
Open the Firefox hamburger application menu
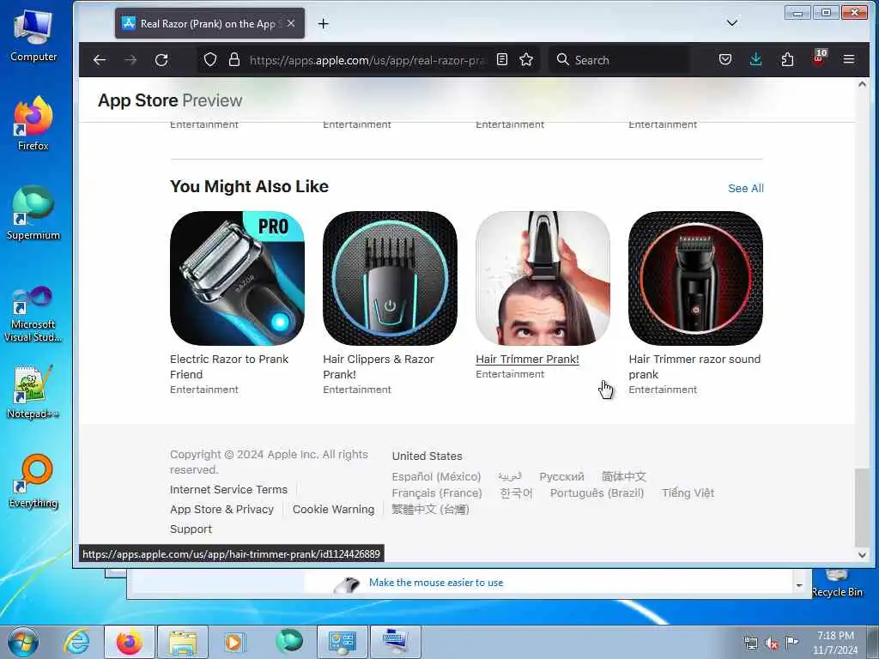coord(849,59)
